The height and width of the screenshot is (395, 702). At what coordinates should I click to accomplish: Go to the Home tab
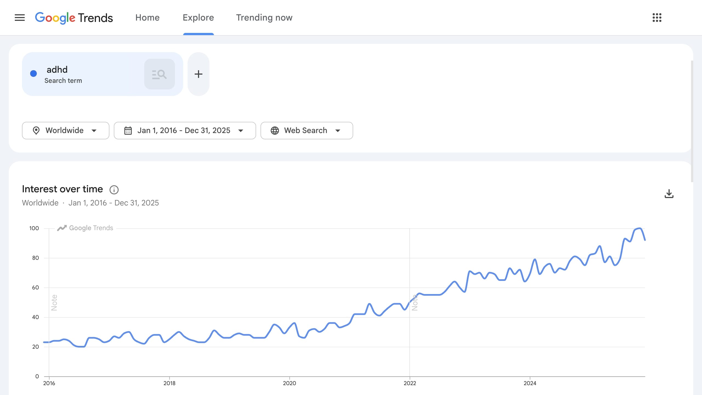(x=147, y=18)
